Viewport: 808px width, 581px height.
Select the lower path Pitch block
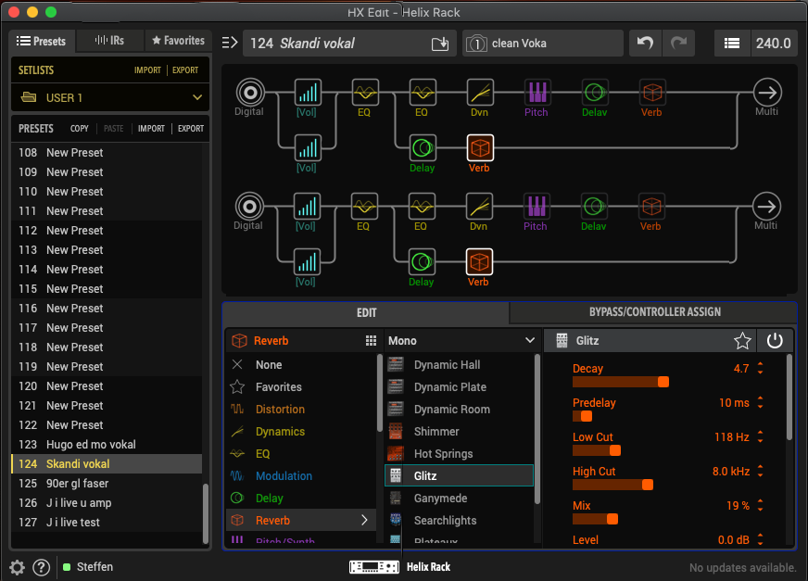(x=536, y=207)
